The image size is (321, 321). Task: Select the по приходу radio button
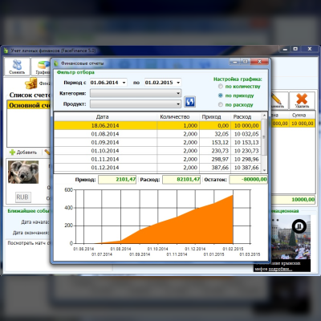coord(221,95)
